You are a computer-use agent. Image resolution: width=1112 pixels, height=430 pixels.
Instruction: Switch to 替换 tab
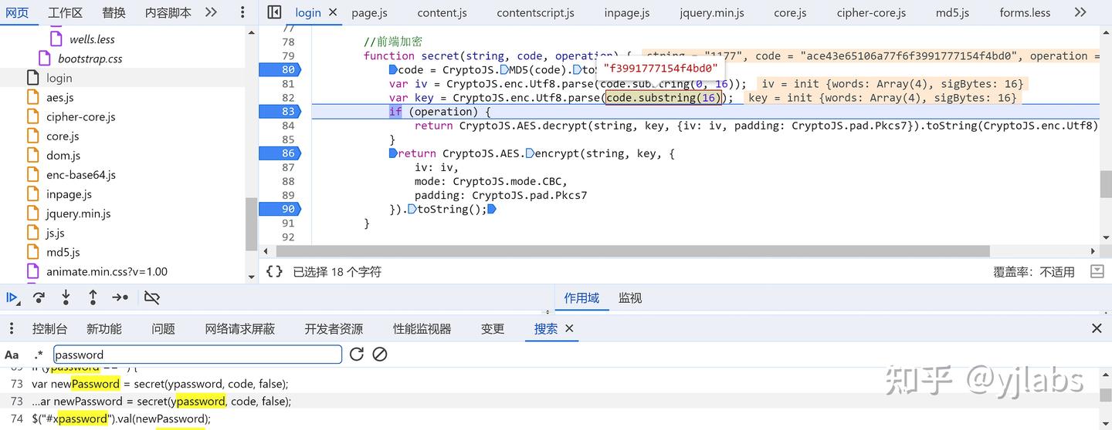click(x=114, y=12)
